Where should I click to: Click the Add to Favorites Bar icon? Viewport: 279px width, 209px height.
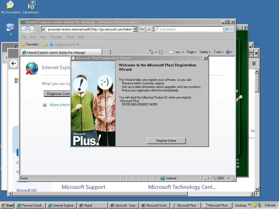coord(46,44)
